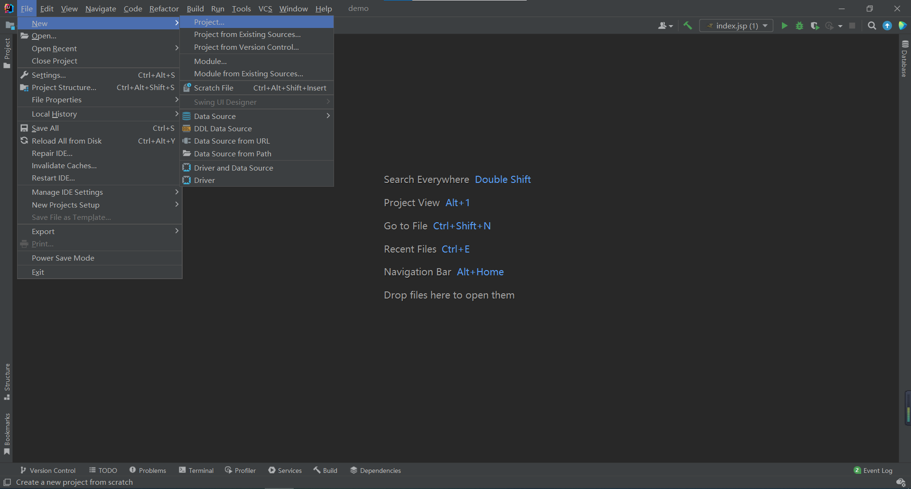Click Exit in File menu
This screenshot has width=911, height=489.
pyautogui.click(x=100, y=272)
